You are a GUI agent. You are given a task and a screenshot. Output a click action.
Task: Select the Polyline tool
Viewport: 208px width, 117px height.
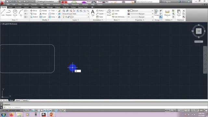click(8, 13)
